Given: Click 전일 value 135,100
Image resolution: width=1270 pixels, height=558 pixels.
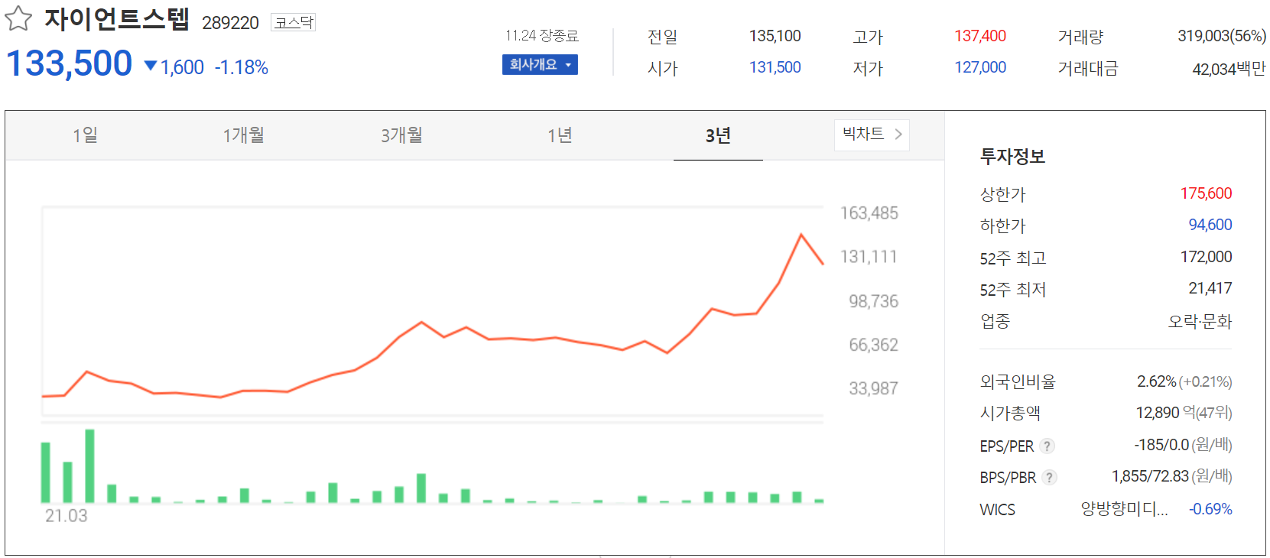Looking at the screenshot, I should click(x=775, y=36).
